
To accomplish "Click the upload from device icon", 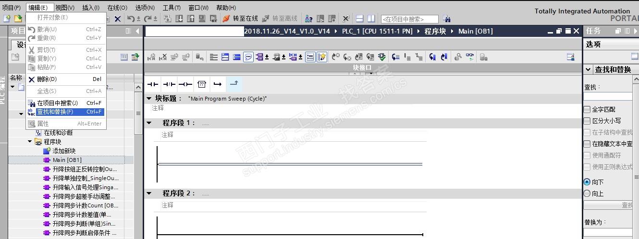I will pyautogui.click(x=191, y=19).
